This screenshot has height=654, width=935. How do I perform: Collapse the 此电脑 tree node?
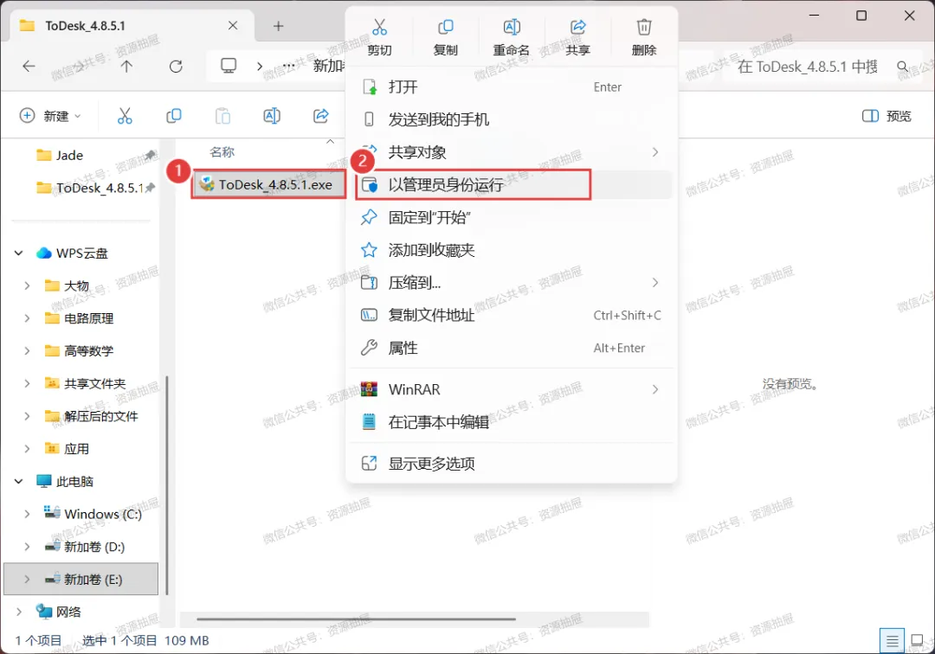pyautogui.click(x=18, y=481)
